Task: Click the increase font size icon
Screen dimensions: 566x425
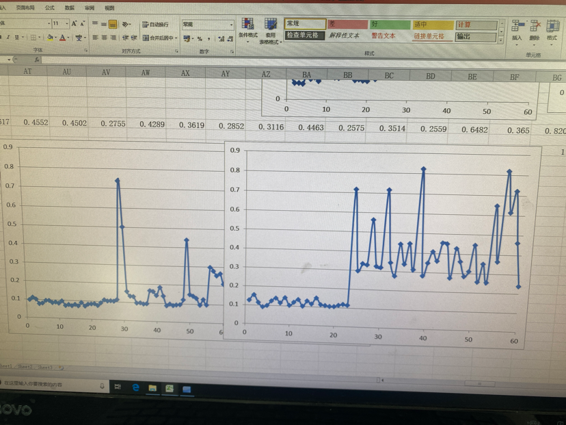Action: (x=75, y=24)
